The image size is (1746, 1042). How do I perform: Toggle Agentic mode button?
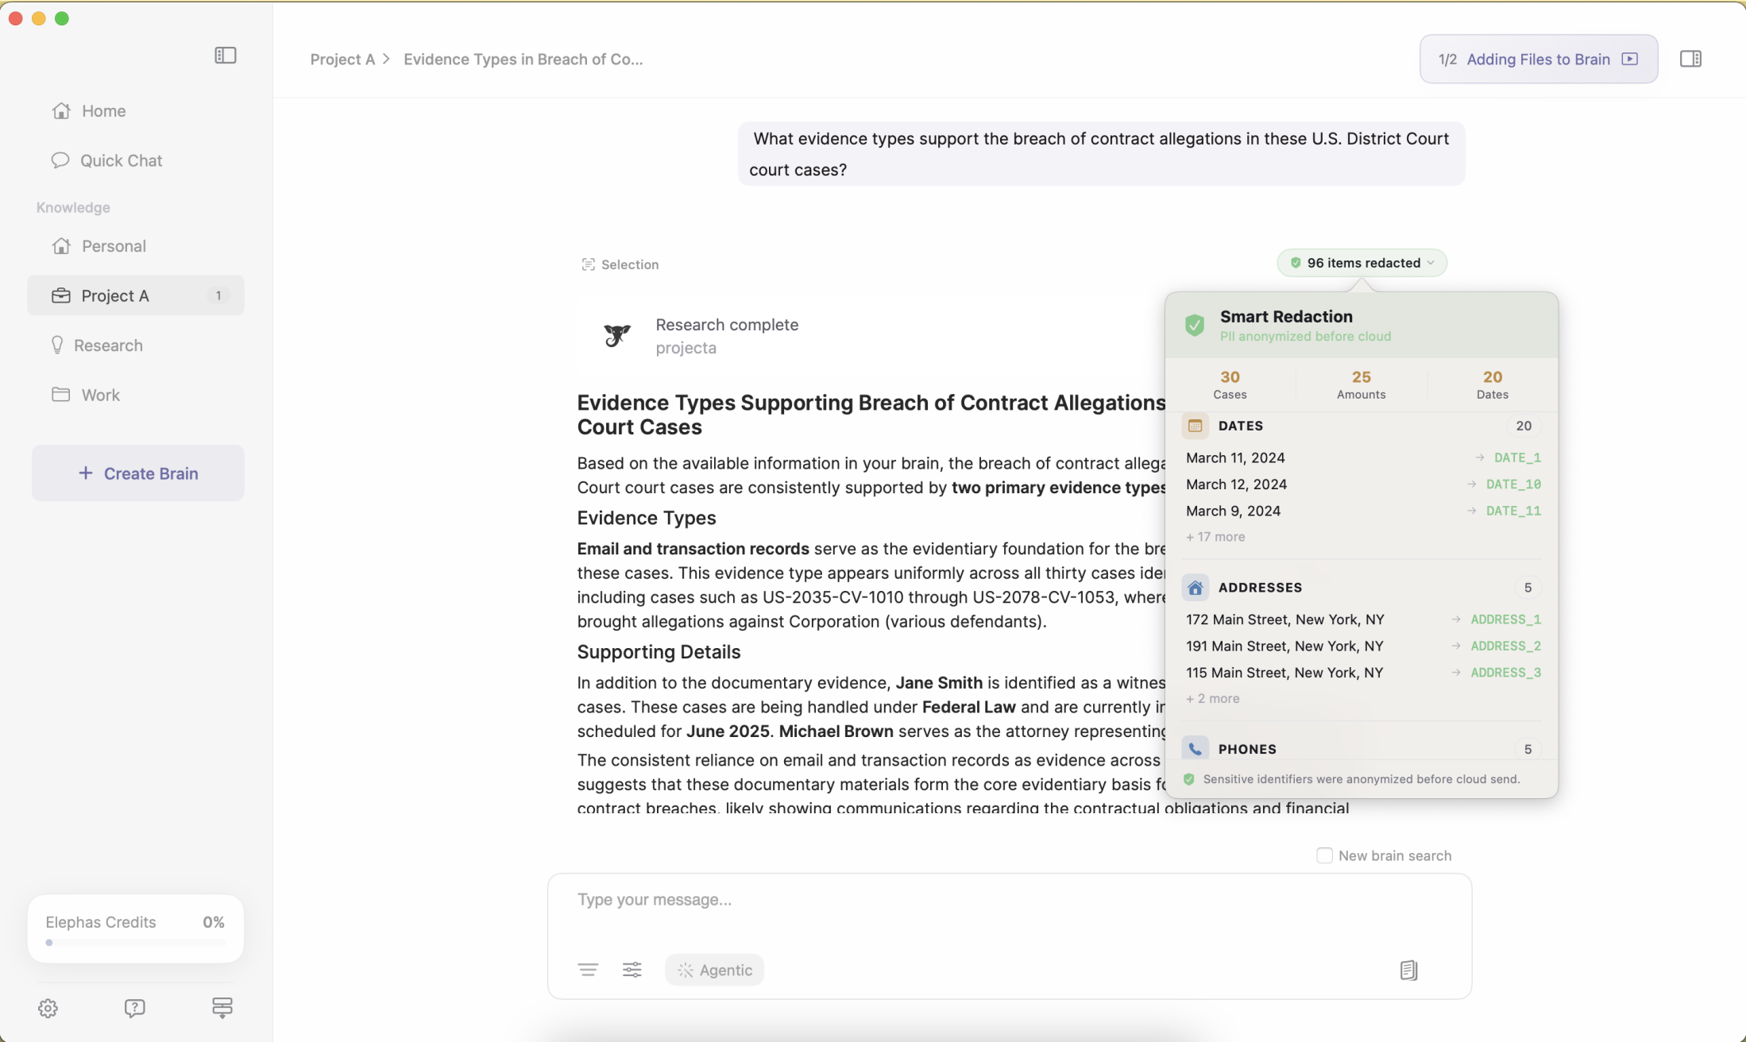714,970
